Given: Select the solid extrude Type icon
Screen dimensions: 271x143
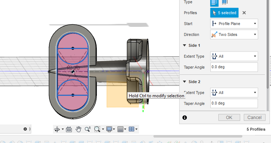Looking at the screenshot, I should 214,3.
